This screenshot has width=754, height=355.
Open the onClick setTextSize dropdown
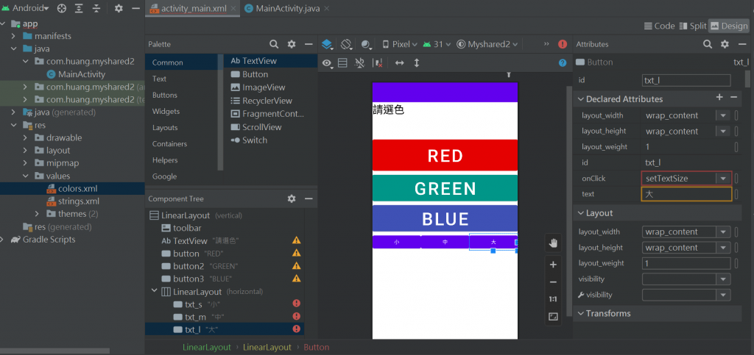click(723, 179)
